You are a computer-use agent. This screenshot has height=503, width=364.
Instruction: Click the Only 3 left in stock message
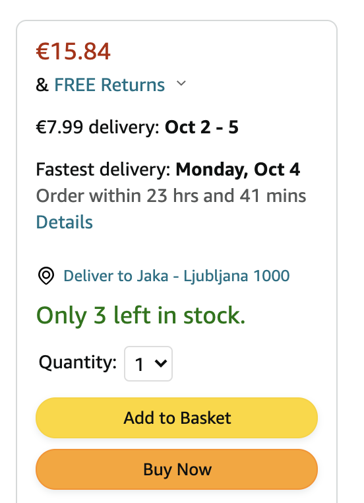[140, 316]
